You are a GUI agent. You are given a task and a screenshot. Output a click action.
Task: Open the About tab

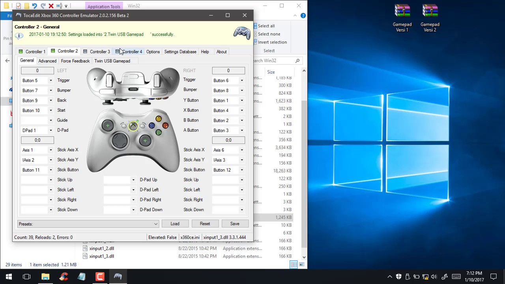[221, 52]
